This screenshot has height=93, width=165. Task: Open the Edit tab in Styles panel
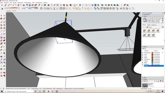point(149,25)
